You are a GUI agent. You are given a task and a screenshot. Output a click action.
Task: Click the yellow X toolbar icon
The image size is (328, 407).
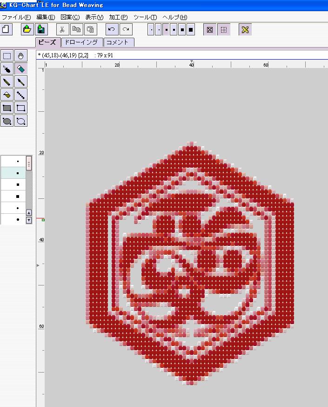(x=245, y=30)
